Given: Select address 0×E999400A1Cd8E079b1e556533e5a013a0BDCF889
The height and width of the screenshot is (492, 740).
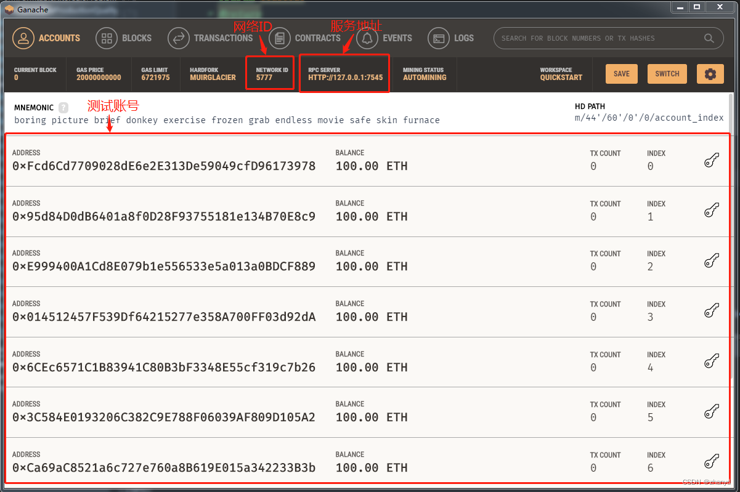Looking at the screenshot, I should click(x=164, y=267).
